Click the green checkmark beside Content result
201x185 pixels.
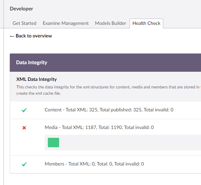coord(24,110)
